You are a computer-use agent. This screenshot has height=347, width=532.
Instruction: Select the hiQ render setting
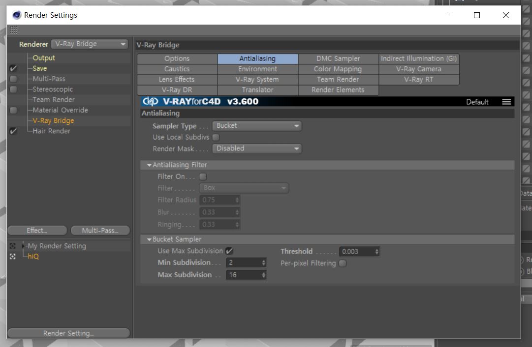(33, 257)
